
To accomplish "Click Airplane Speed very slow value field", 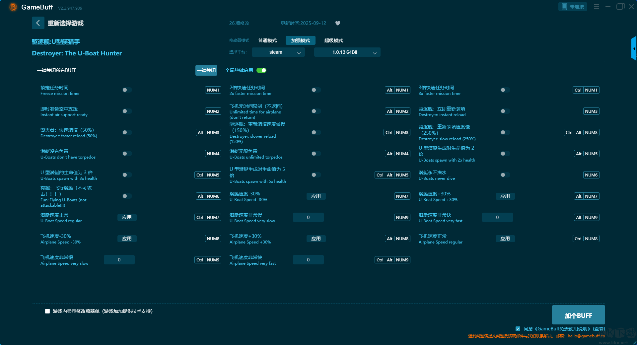I will coord(119,260).
